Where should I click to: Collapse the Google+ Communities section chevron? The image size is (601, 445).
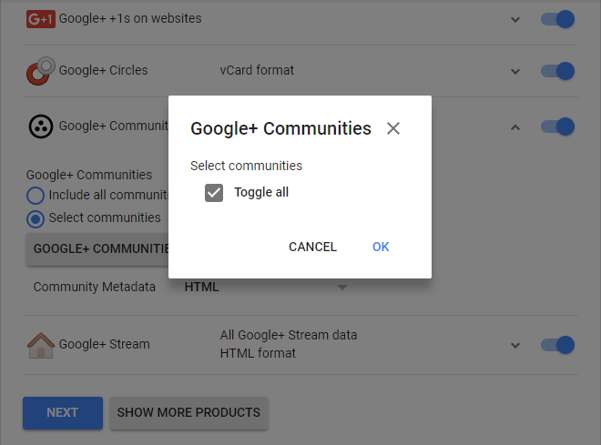(515, 127)
